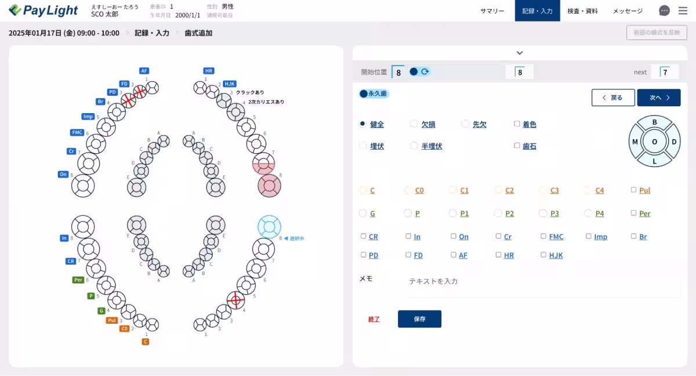This screenshot has height=376, width=696.
Task: Collapse the panel using the downward chevron
Action: pyautogui.click(x=520, y=52)
